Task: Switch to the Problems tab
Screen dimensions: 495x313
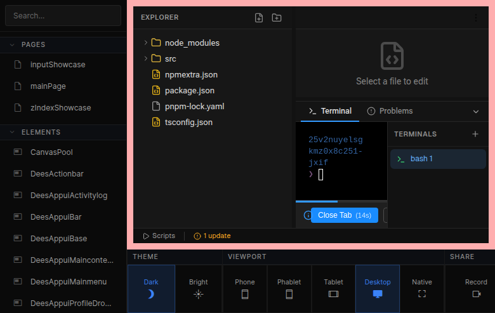Action: tap(390, 111)
